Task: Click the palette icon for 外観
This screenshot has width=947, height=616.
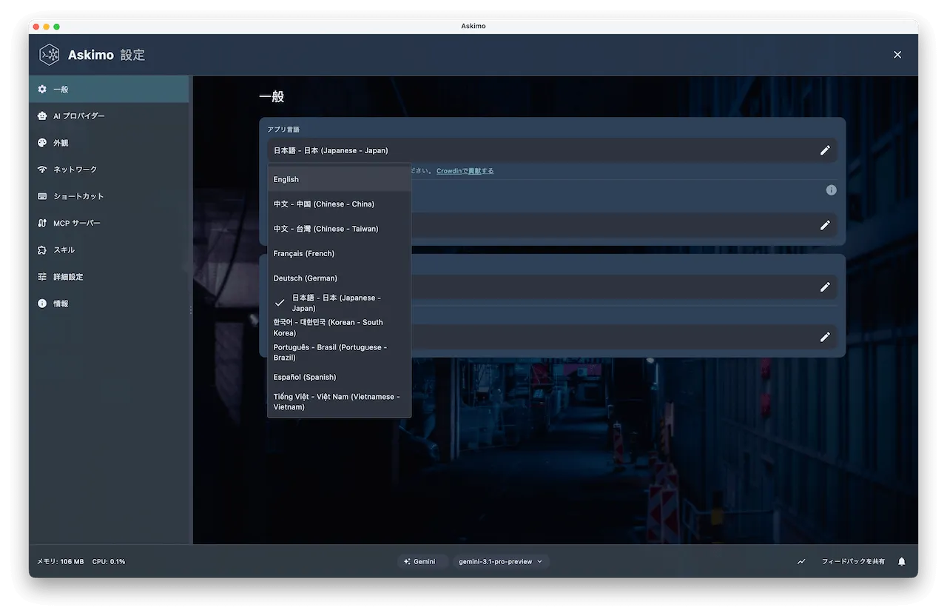Action: click(42, 143)
